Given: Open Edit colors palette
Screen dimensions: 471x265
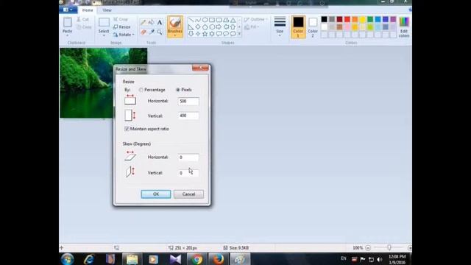Looking at the screenshot, I should click(404, 27).
